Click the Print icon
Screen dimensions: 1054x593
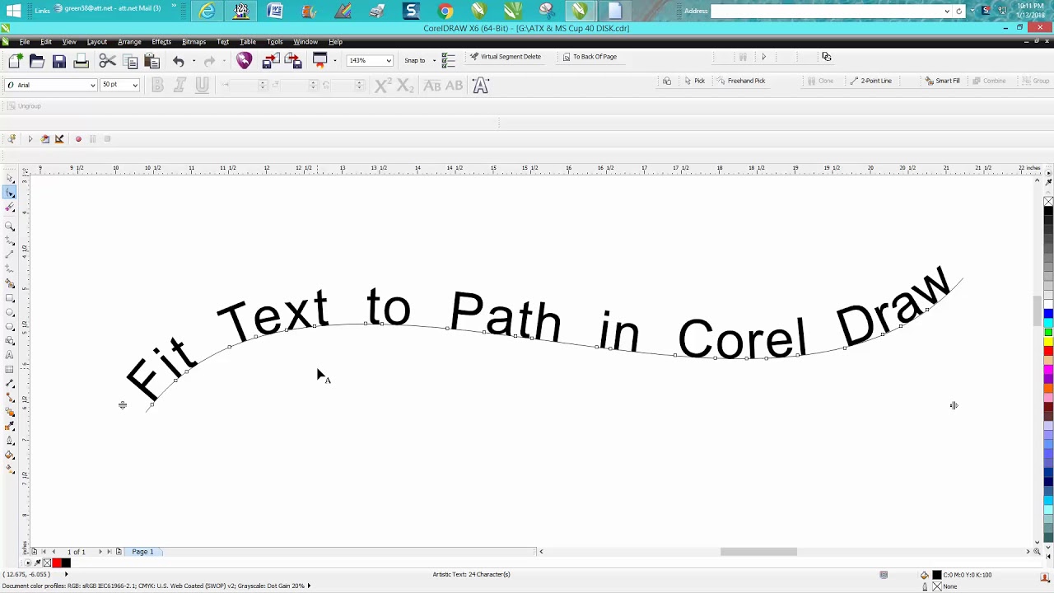(81, 61)
